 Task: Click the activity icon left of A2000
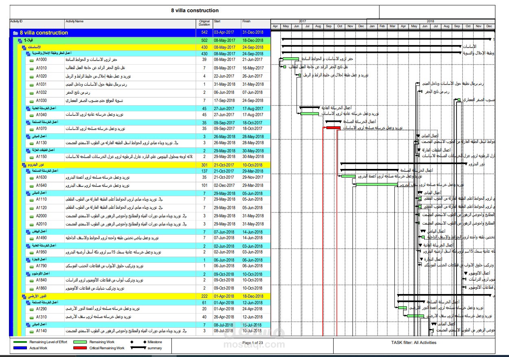click(x=32, y=216)
